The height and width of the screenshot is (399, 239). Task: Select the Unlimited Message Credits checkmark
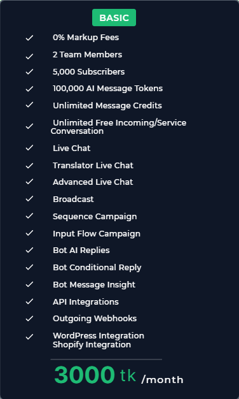29,105
